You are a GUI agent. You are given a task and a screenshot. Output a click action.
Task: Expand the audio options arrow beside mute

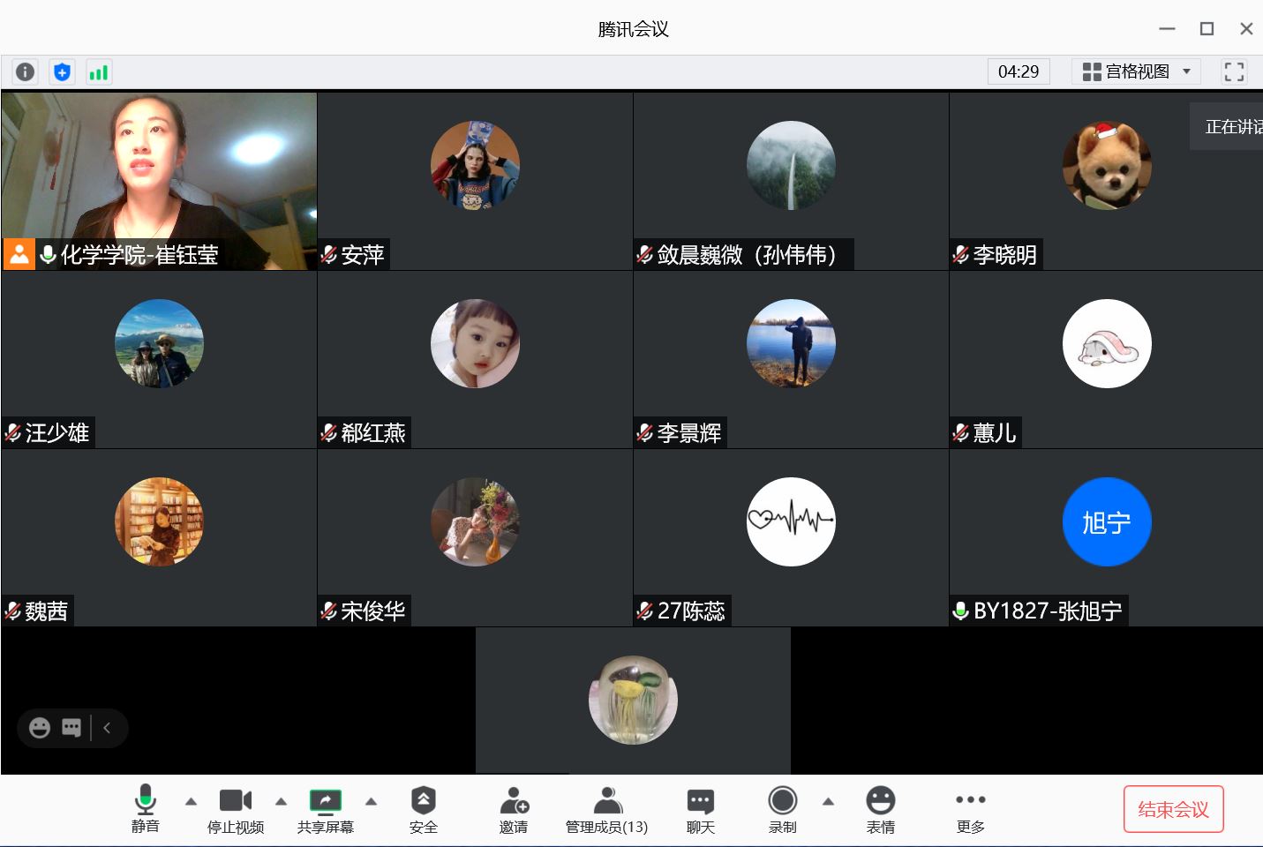point(191,802)
